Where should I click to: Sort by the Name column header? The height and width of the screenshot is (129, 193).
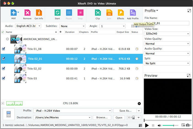pos(31,32)
